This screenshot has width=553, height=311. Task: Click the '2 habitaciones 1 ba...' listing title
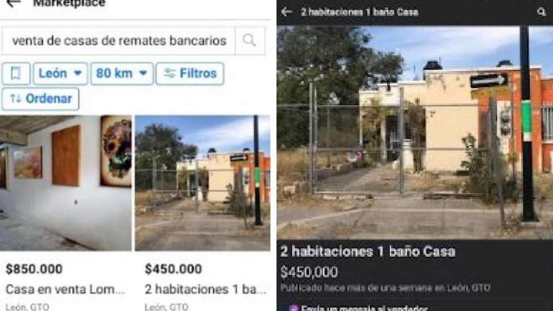point(206,290)
